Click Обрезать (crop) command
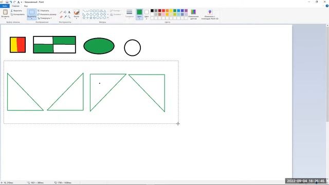The image size is (329, 185). [43, 10]
